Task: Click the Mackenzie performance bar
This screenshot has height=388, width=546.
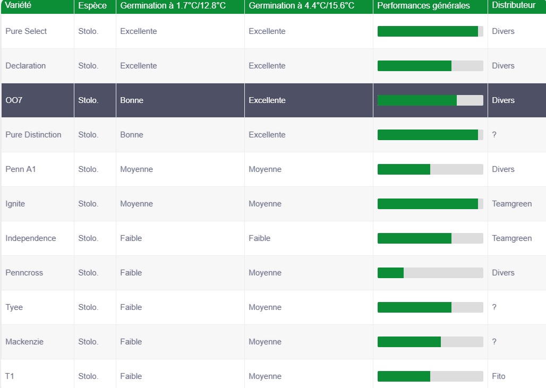Action: 430,342
